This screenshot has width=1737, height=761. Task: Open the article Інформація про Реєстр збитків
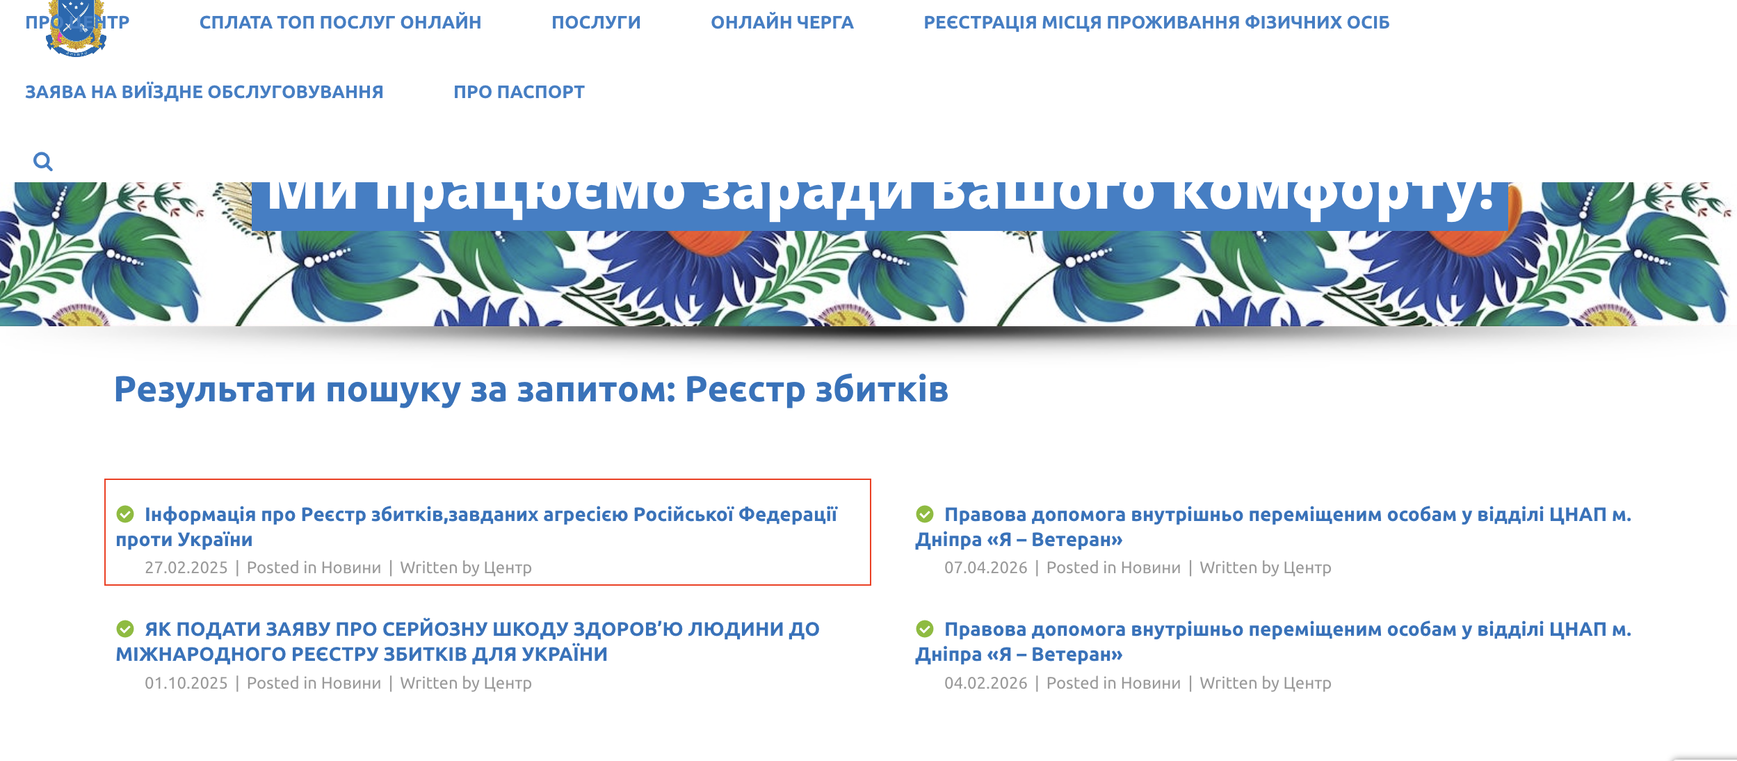476,527
